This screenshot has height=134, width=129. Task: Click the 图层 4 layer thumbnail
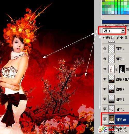click(111, 89)
